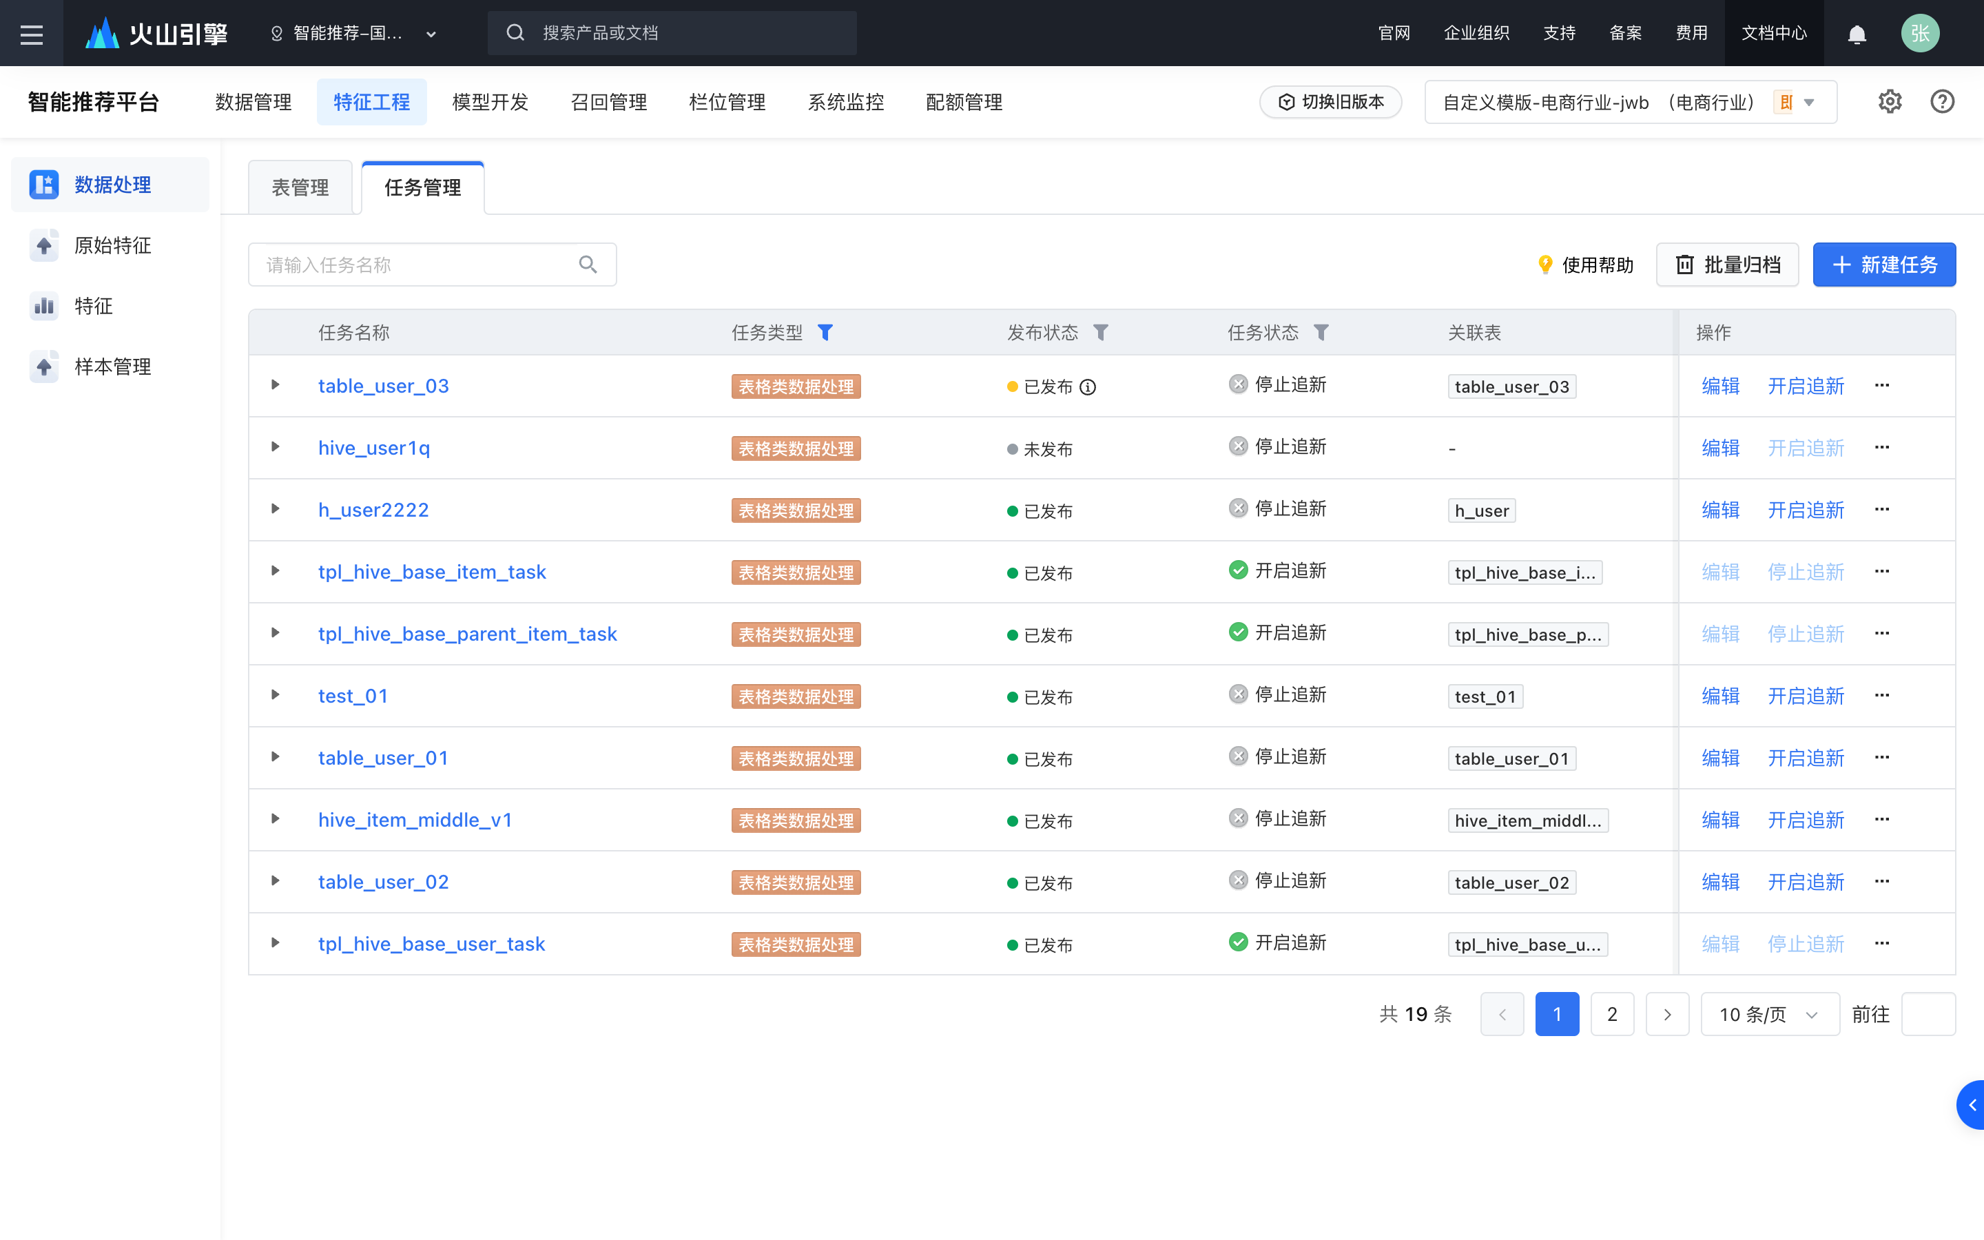Select 任务管理 tab
The height and width of the screenshot is (1240, 1984).
423,188
